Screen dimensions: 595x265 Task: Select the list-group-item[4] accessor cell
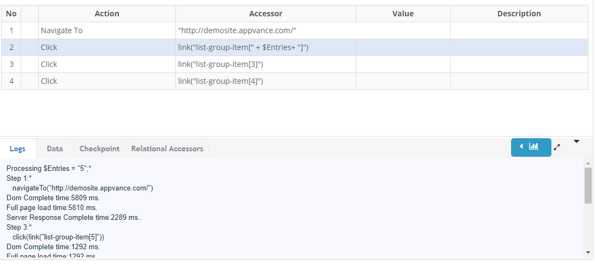(266, 81)
